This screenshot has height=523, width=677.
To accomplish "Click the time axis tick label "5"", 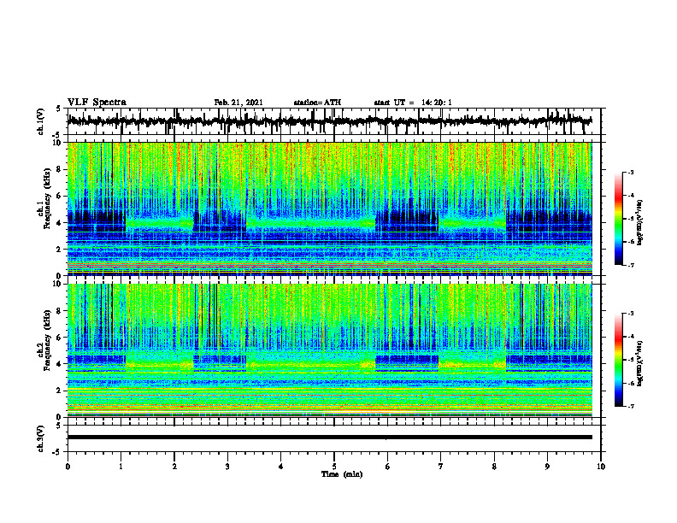I will (334, 467).
